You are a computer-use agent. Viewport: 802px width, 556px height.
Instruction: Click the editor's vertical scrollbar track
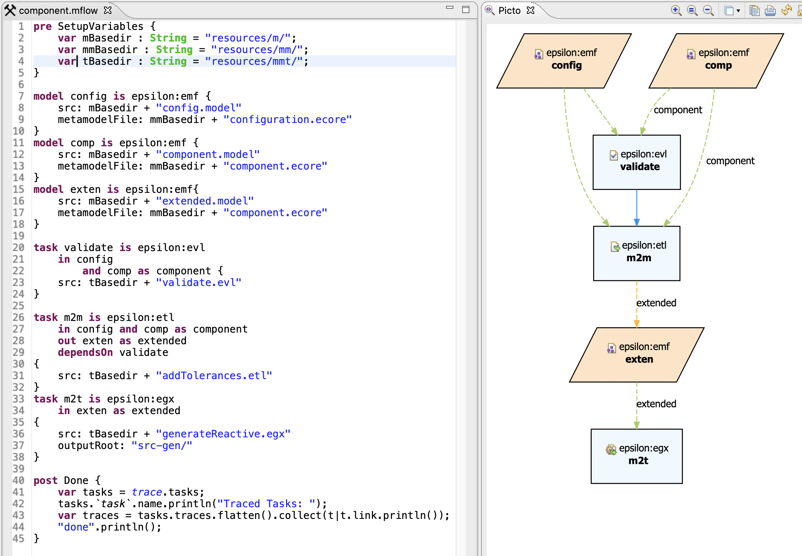click(461, 287)
